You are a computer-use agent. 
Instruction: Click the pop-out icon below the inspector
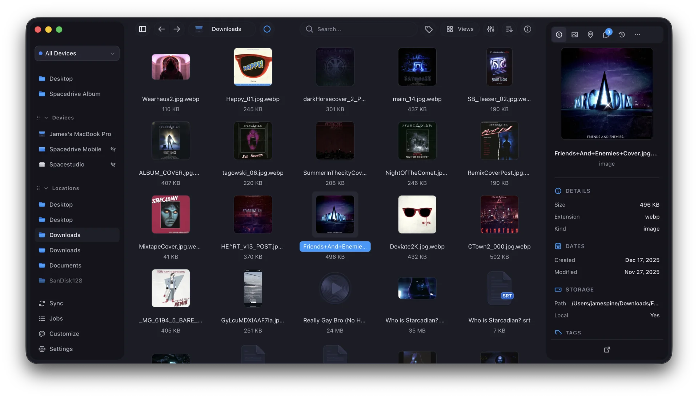607,349
